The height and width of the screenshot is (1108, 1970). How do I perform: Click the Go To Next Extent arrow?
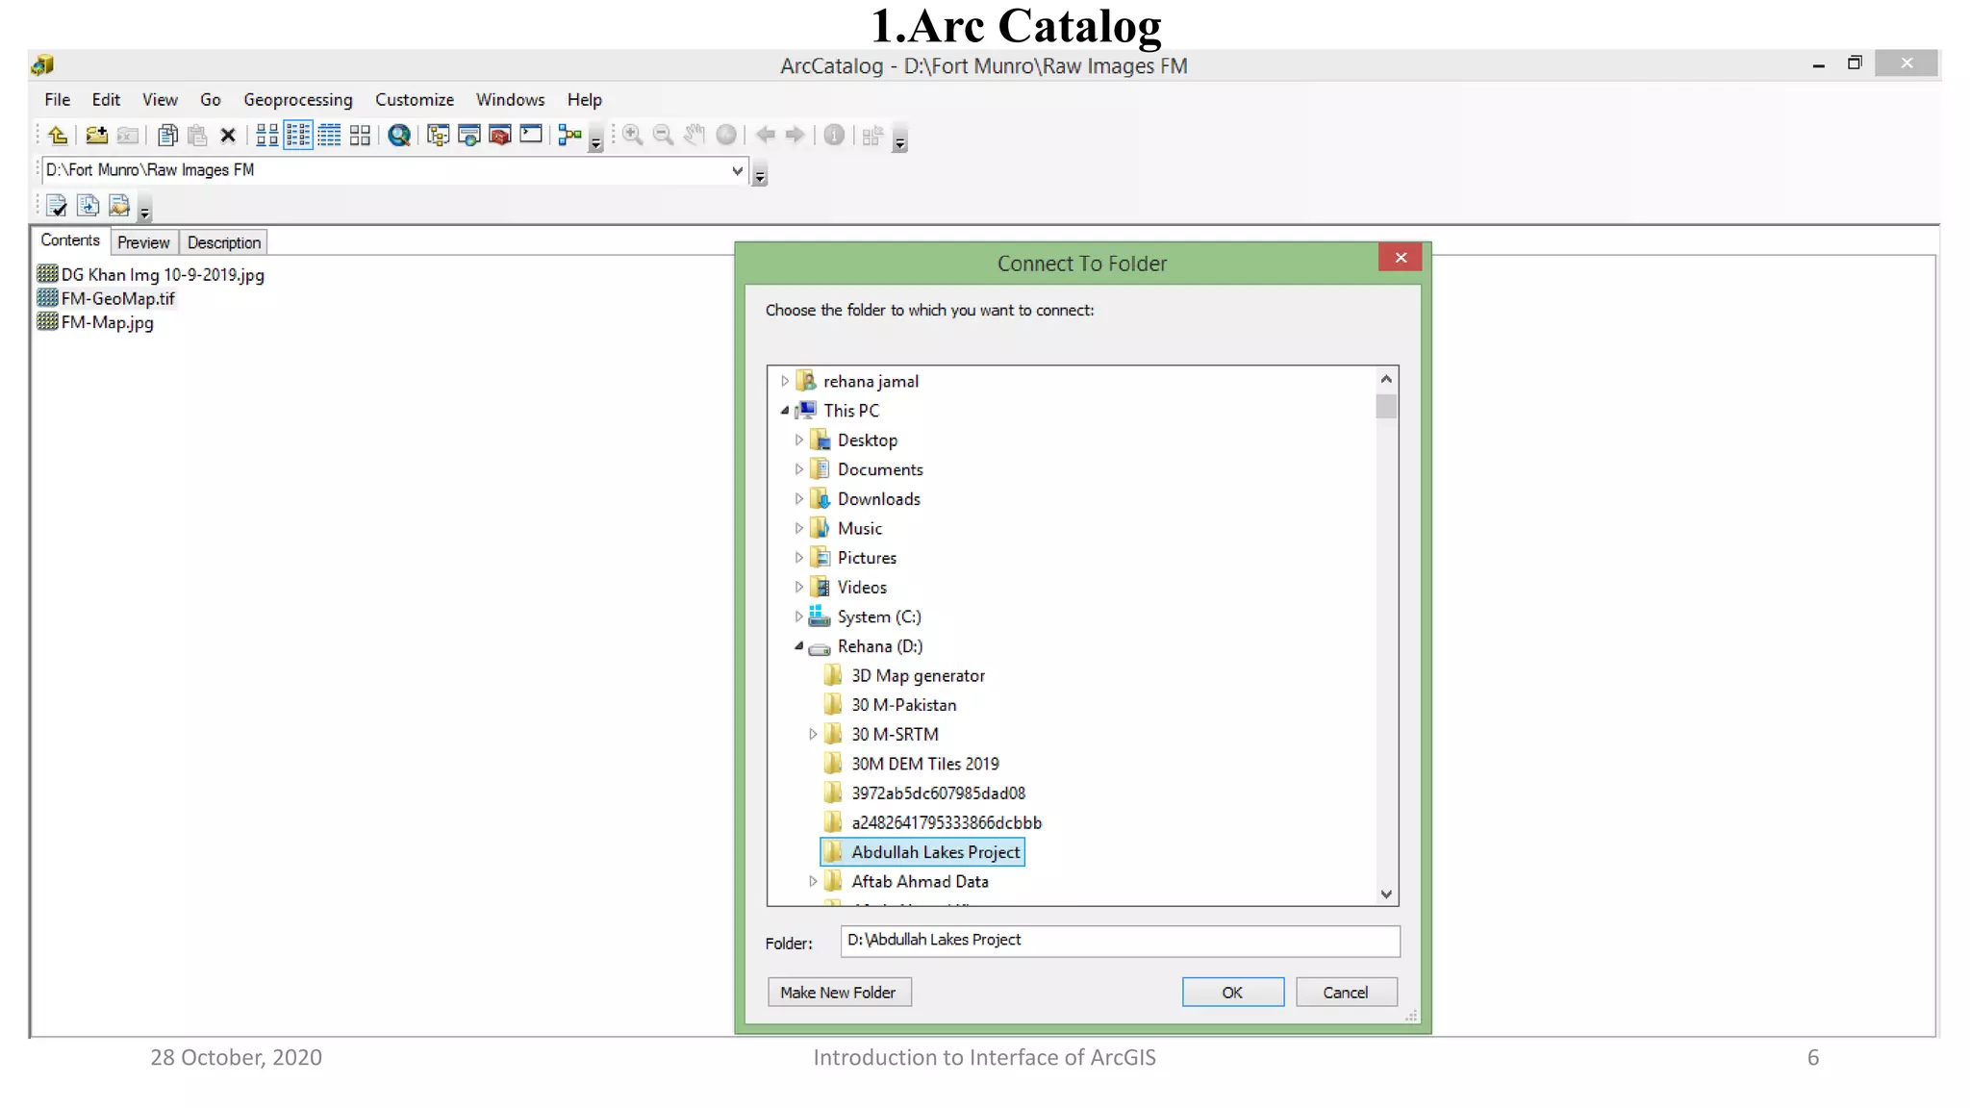coord(795,136)
